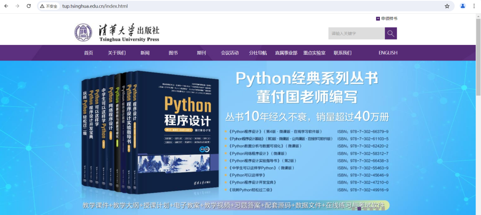Open the 联系我们 menu item

click(342, 53)
